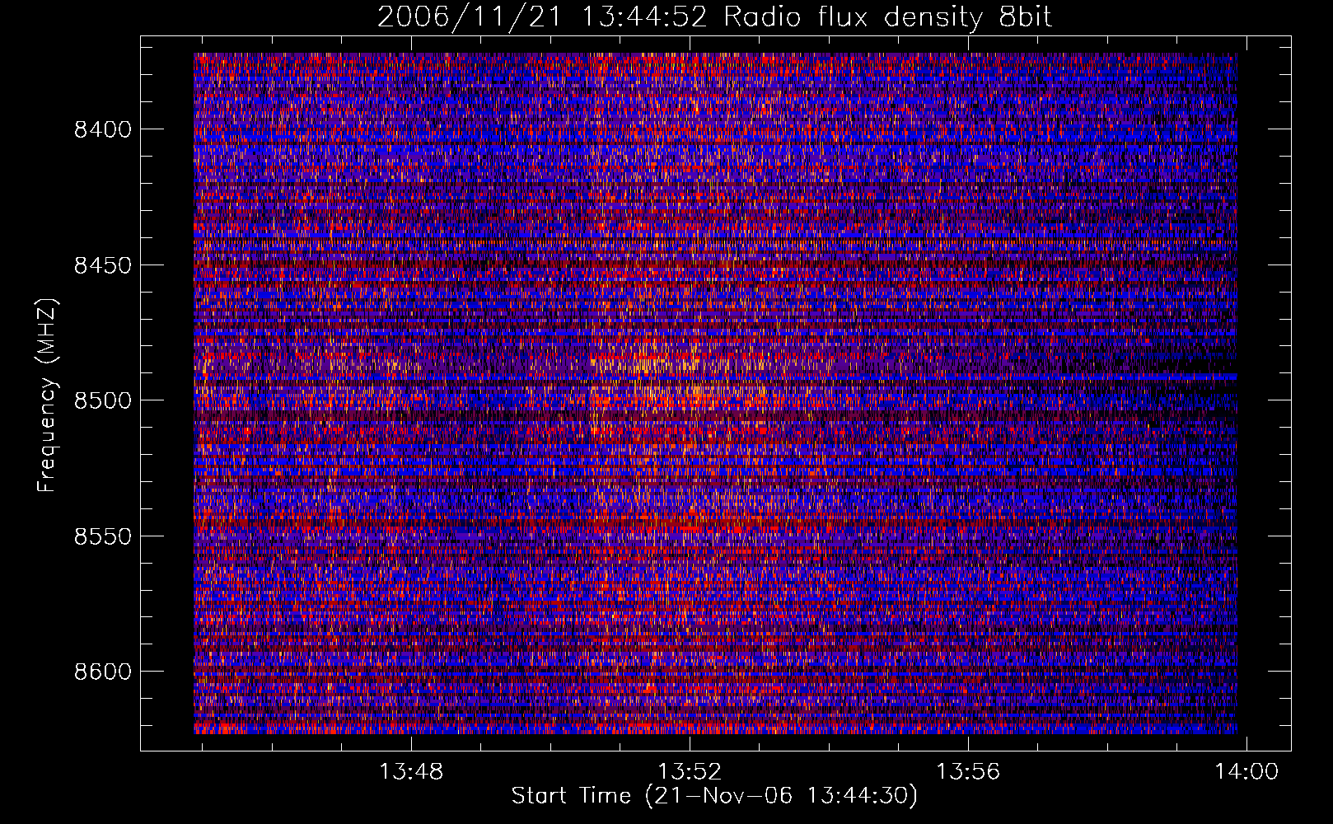The height and width of the screenshot is (824, 1333).
Task: Select the 8450 frequency axis label
Action: 103,265
